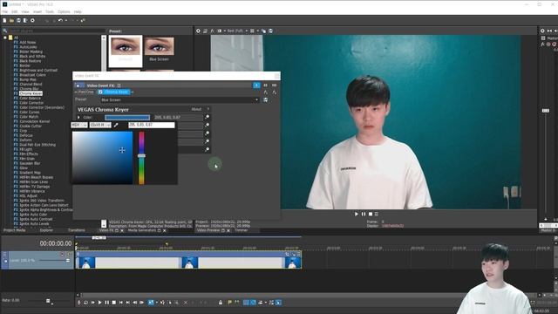Toggle Chroma Keyer enable checkbox in FX chain
558x314 pixels.
point(101,92)
